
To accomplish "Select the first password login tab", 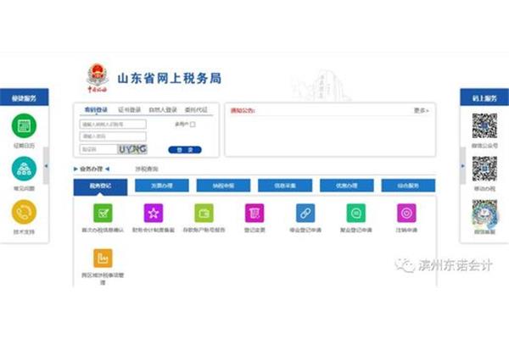I will (96, 109).
